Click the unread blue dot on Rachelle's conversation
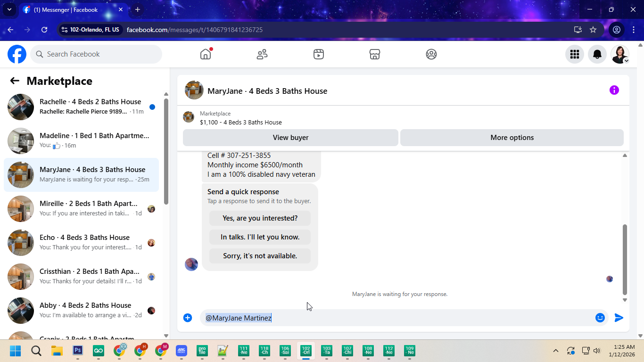644x362 pixels. [x=152, y=107]
